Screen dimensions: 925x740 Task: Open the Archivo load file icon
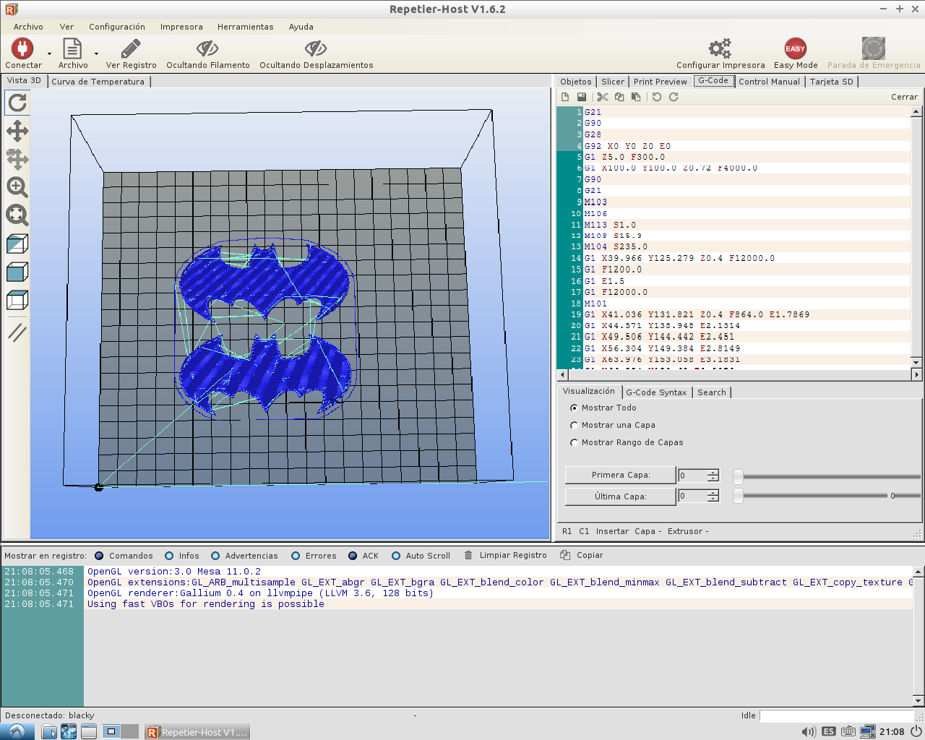coord(72,48)
